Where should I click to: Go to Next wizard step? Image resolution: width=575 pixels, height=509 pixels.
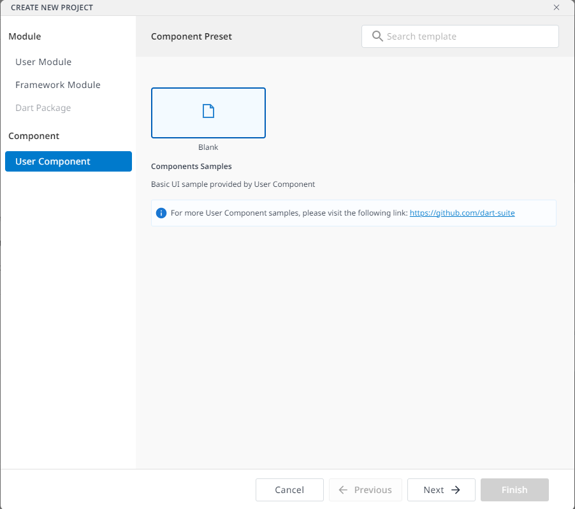point(441,490)
